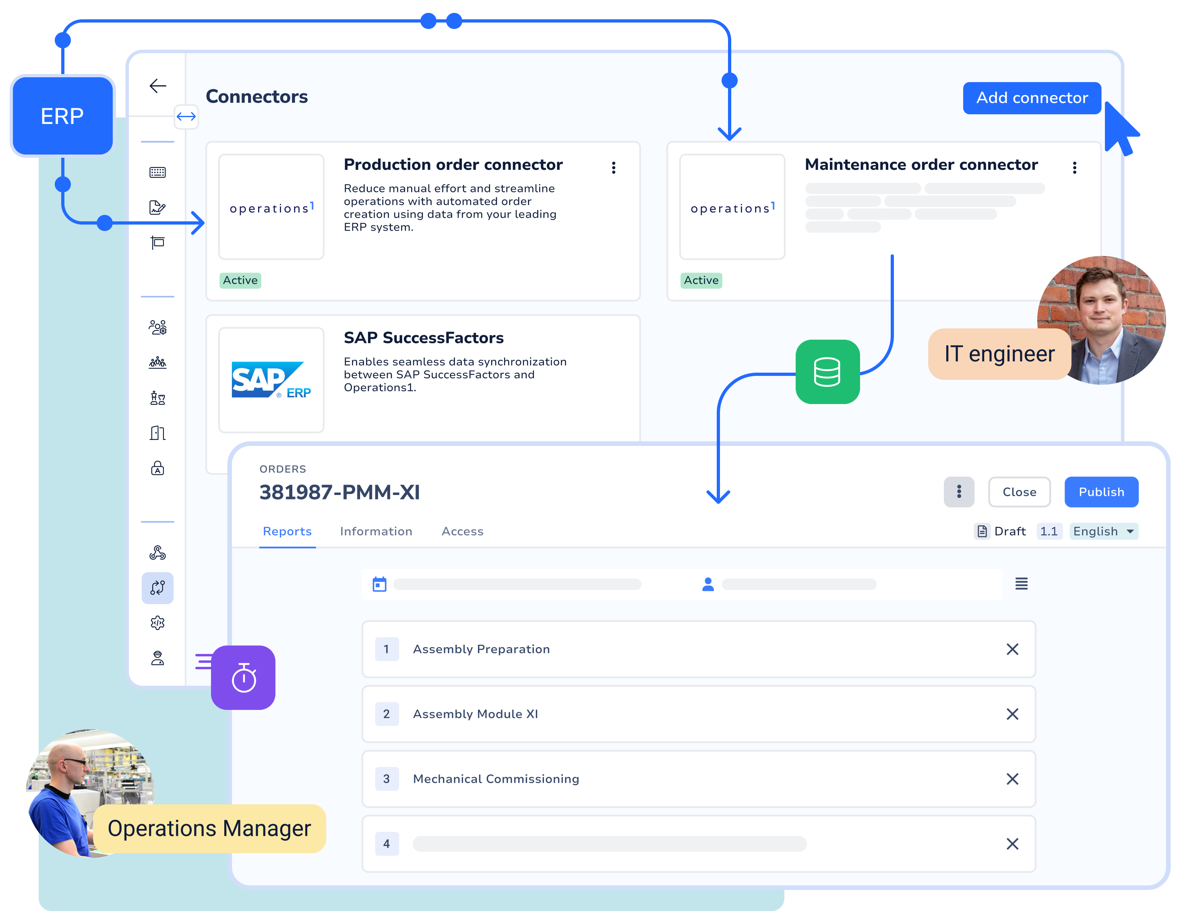
Task: Open the selected connectors sync icon
Action: [157, 588]
